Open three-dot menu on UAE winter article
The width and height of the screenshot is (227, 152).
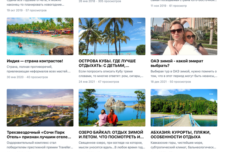(x=211, y=23)
